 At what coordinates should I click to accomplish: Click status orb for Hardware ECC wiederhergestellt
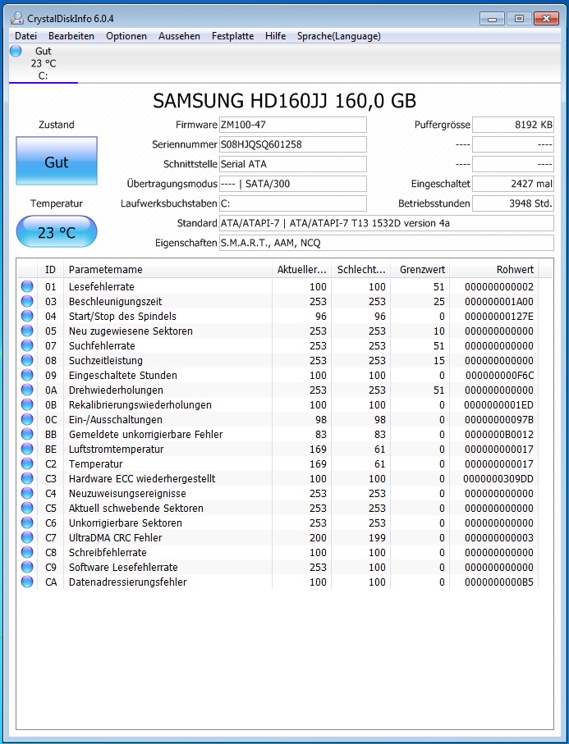pyautogui.click(x=27, y=478)
